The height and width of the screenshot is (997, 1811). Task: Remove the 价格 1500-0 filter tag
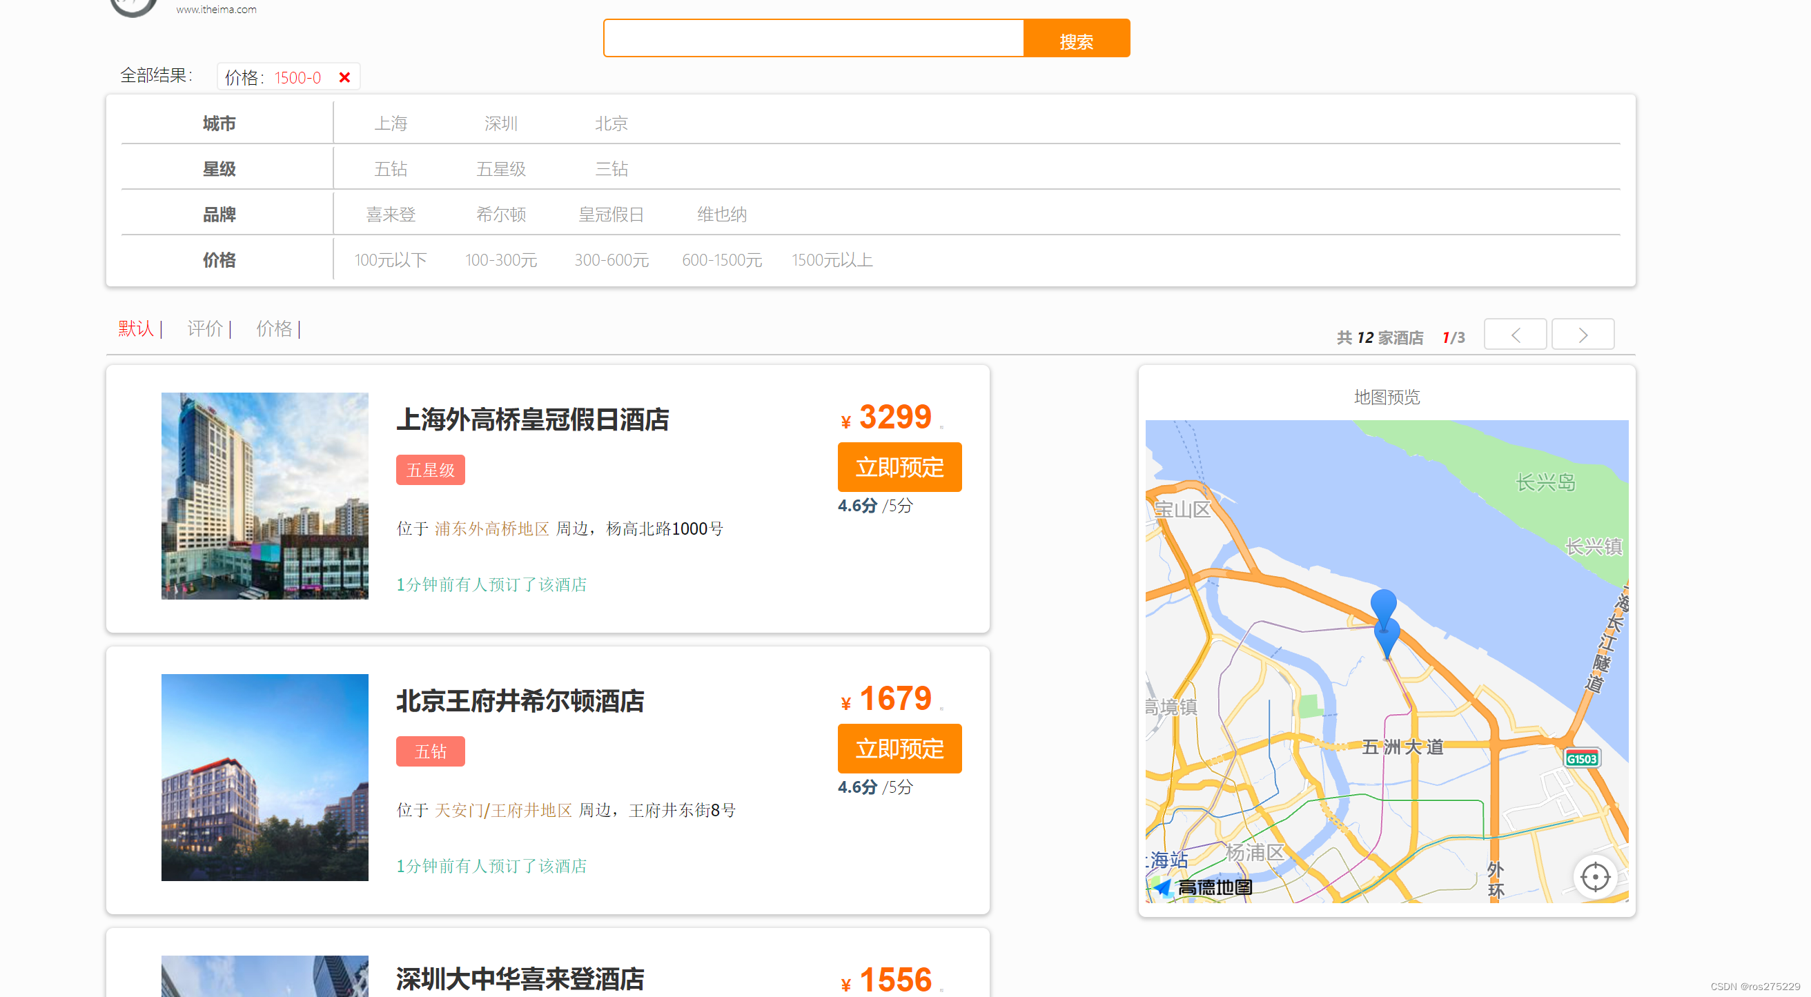[344, 77]
